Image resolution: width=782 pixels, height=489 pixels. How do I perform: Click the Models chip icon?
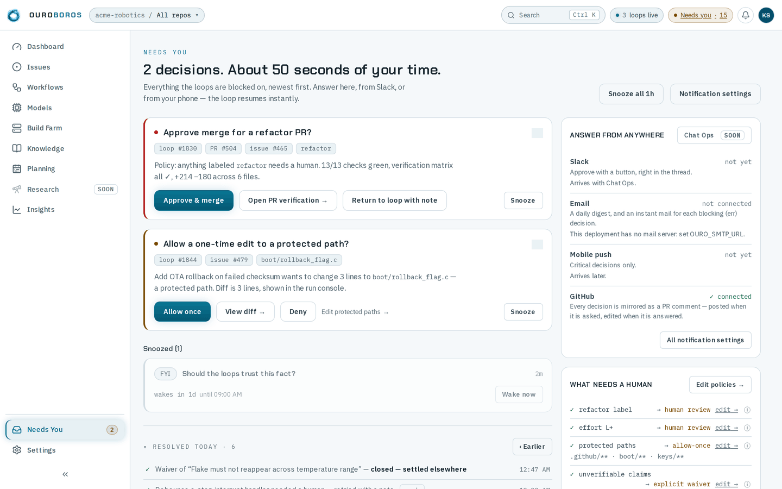point(17,108)
